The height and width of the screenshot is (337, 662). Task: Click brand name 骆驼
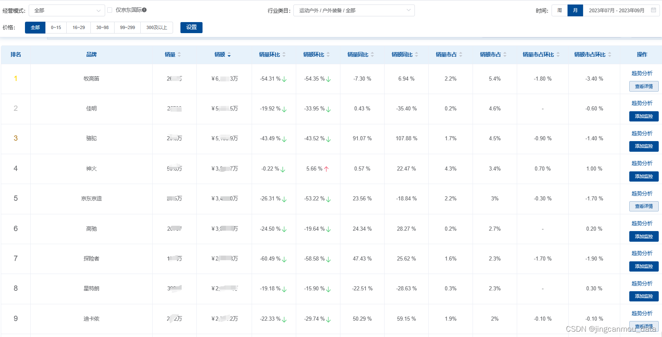coord(91,138)
